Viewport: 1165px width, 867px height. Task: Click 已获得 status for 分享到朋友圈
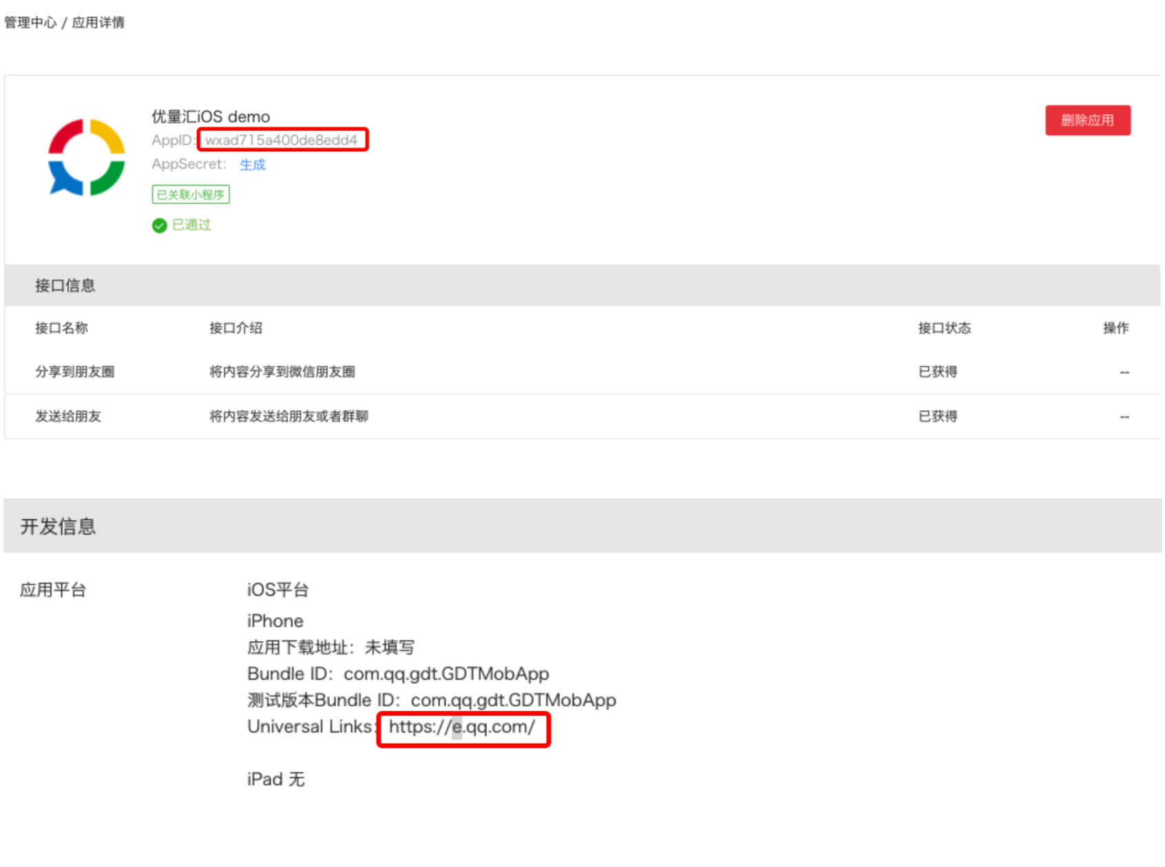(x=938, y=372)
